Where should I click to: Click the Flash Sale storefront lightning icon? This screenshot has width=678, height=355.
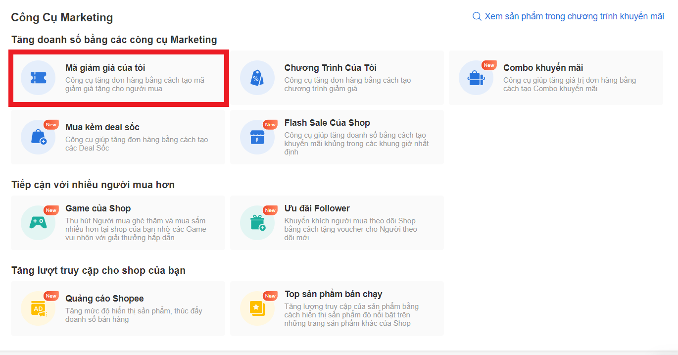point(257,137)
